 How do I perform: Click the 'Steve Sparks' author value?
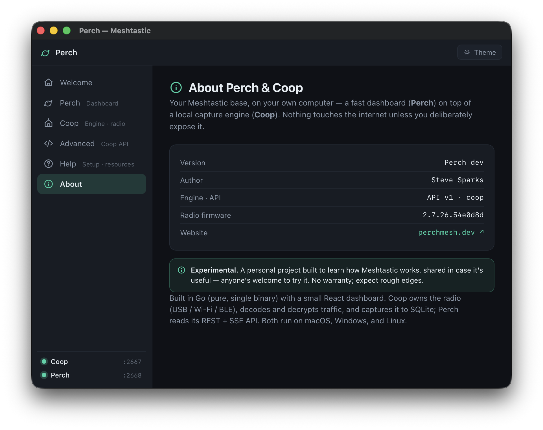[x=457, y=180]
